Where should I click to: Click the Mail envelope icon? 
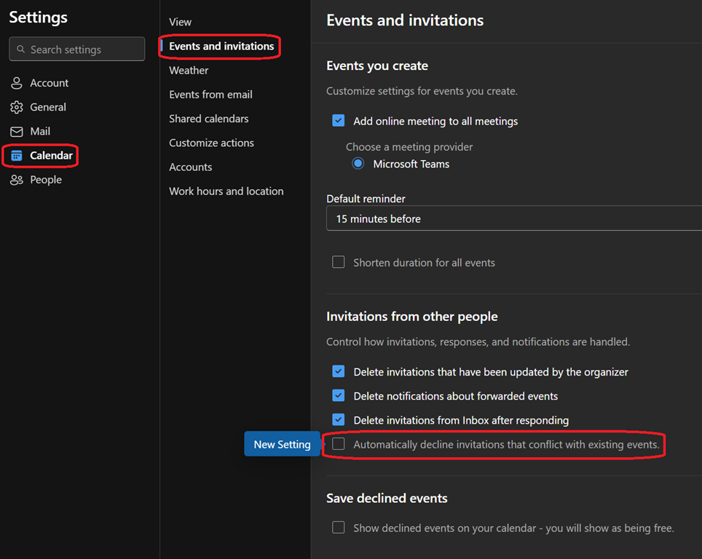coord(17,132)
